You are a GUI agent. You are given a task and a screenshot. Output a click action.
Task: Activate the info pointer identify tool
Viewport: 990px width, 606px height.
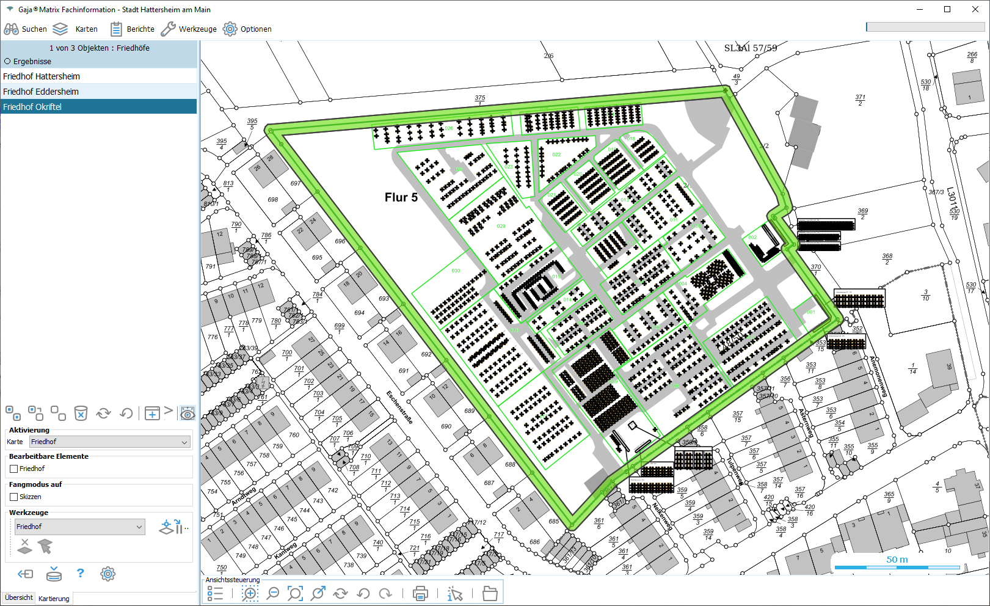click(x=455, y=593)
